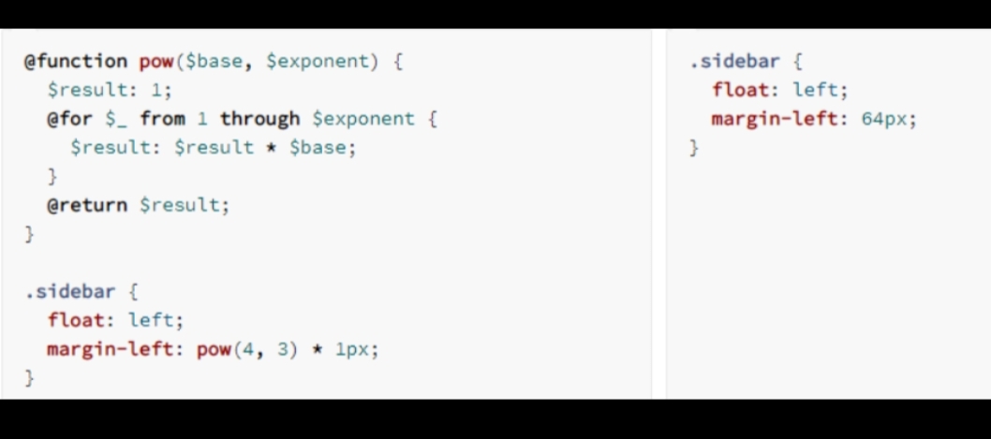Click the 'left' value in the CSS output
Screen dimensions: 991x439
point(817,90)
